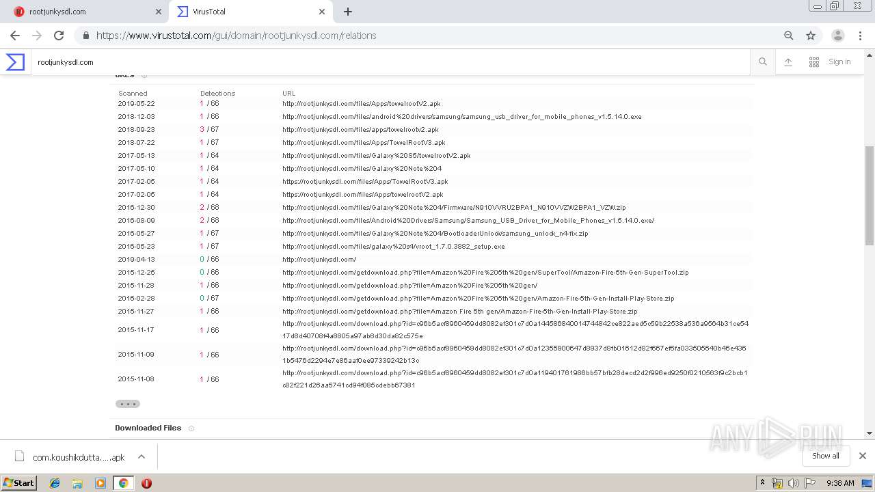The height and width of the screenshot is (492, 875).
Task: Close the rootjunkysdl.com tab
Action: 159,12
